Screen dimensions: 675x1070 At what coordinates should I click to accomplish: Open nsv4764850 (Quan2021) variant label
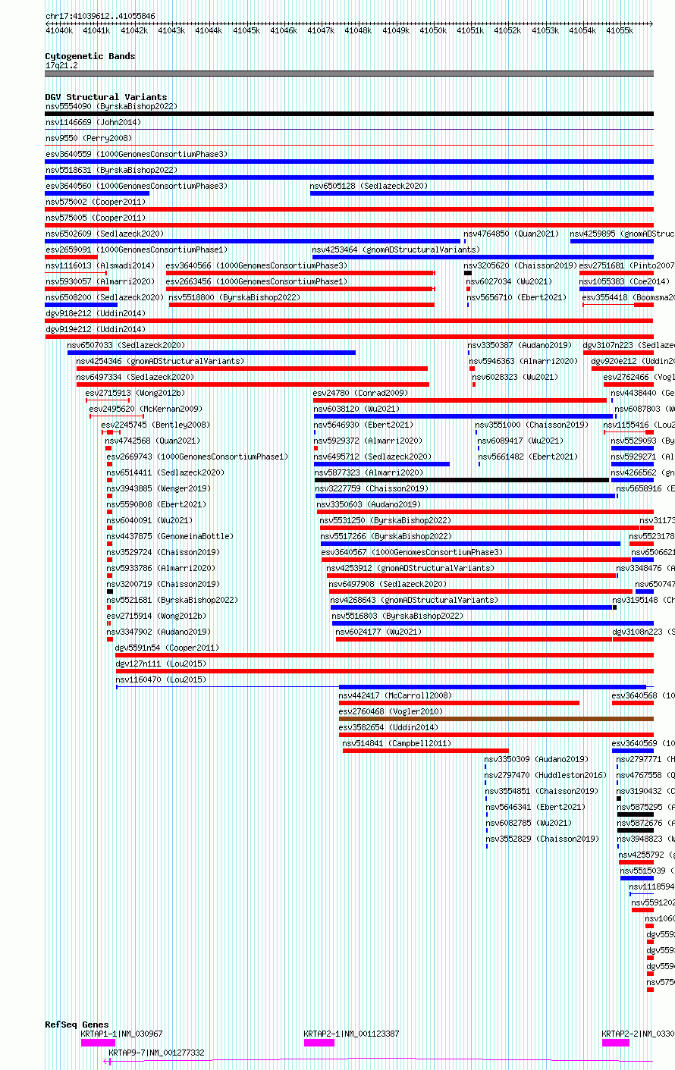point(511,234)
